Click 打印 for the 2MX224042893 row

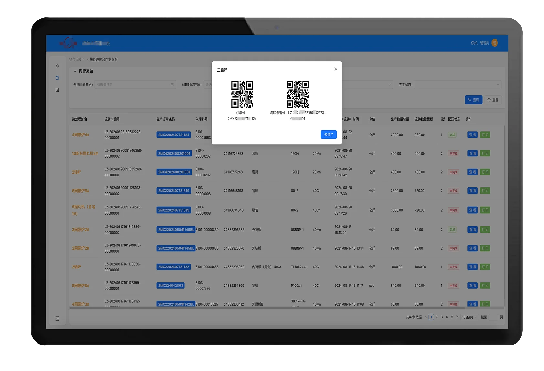click(485, 286)
